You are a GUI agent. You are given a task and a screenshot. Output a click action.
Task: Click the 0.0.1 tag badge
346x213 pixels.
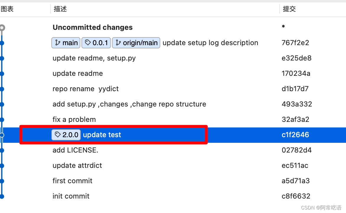pyautogui.click(x=96, y=43)
